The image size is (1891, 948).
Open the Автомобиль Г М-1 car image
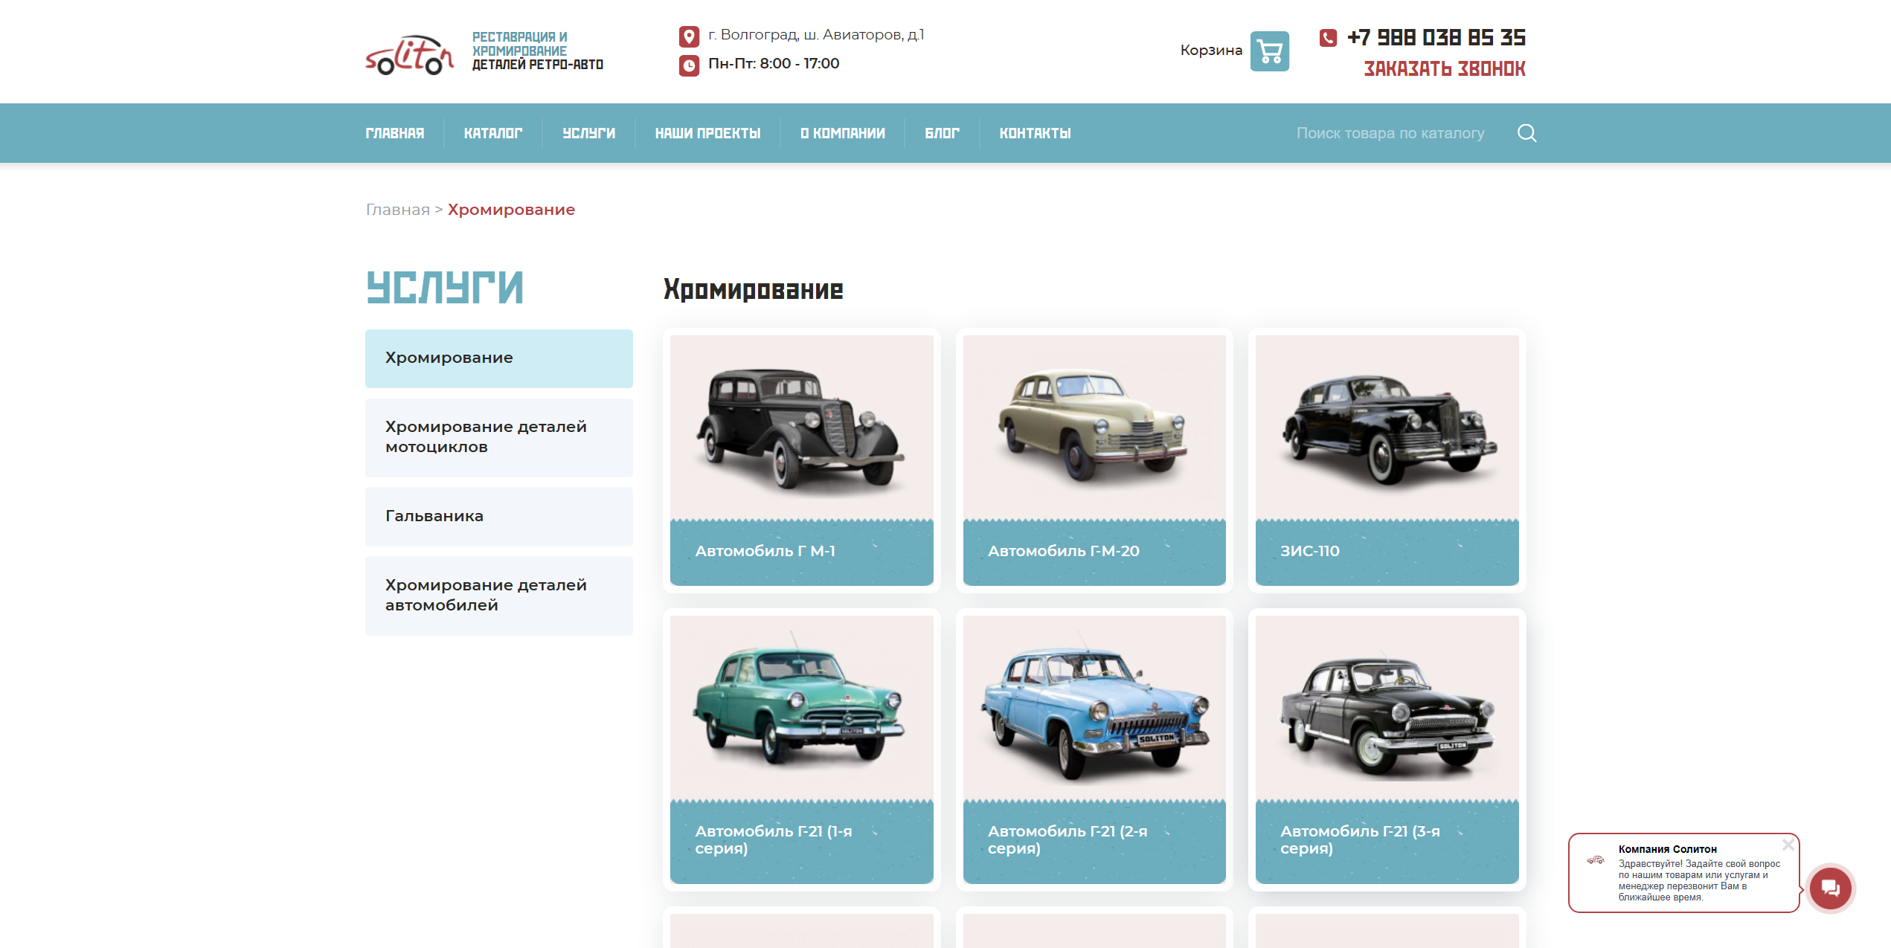coord(801,428)
